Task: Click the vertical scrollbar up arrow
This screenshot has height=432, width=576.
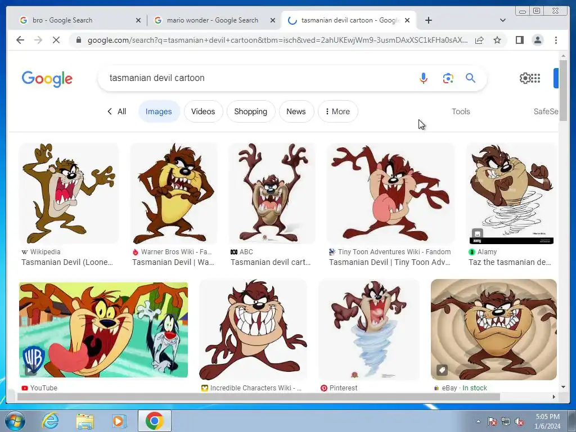Action: [x=563, y=56]
